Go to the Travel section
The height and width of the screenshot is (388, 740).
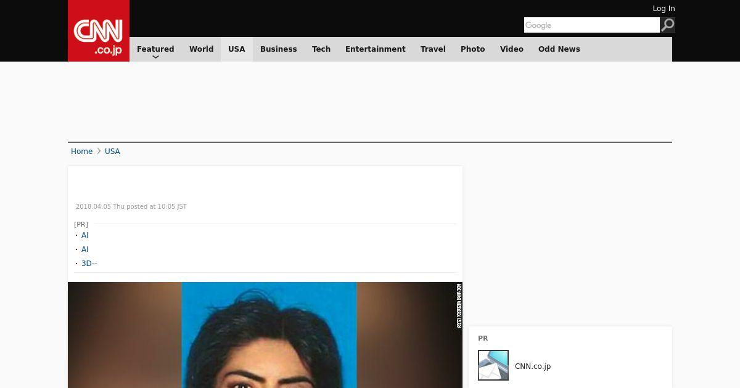point(433,49)
